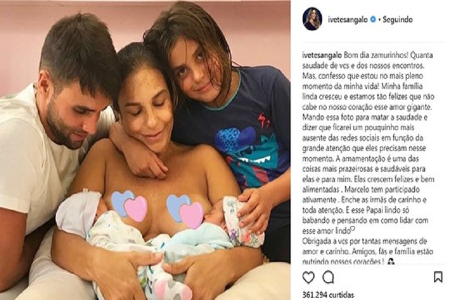Click the right pink heart sticker on photo
The height and width of the screenshot is (300, 450).
[191, 214]
